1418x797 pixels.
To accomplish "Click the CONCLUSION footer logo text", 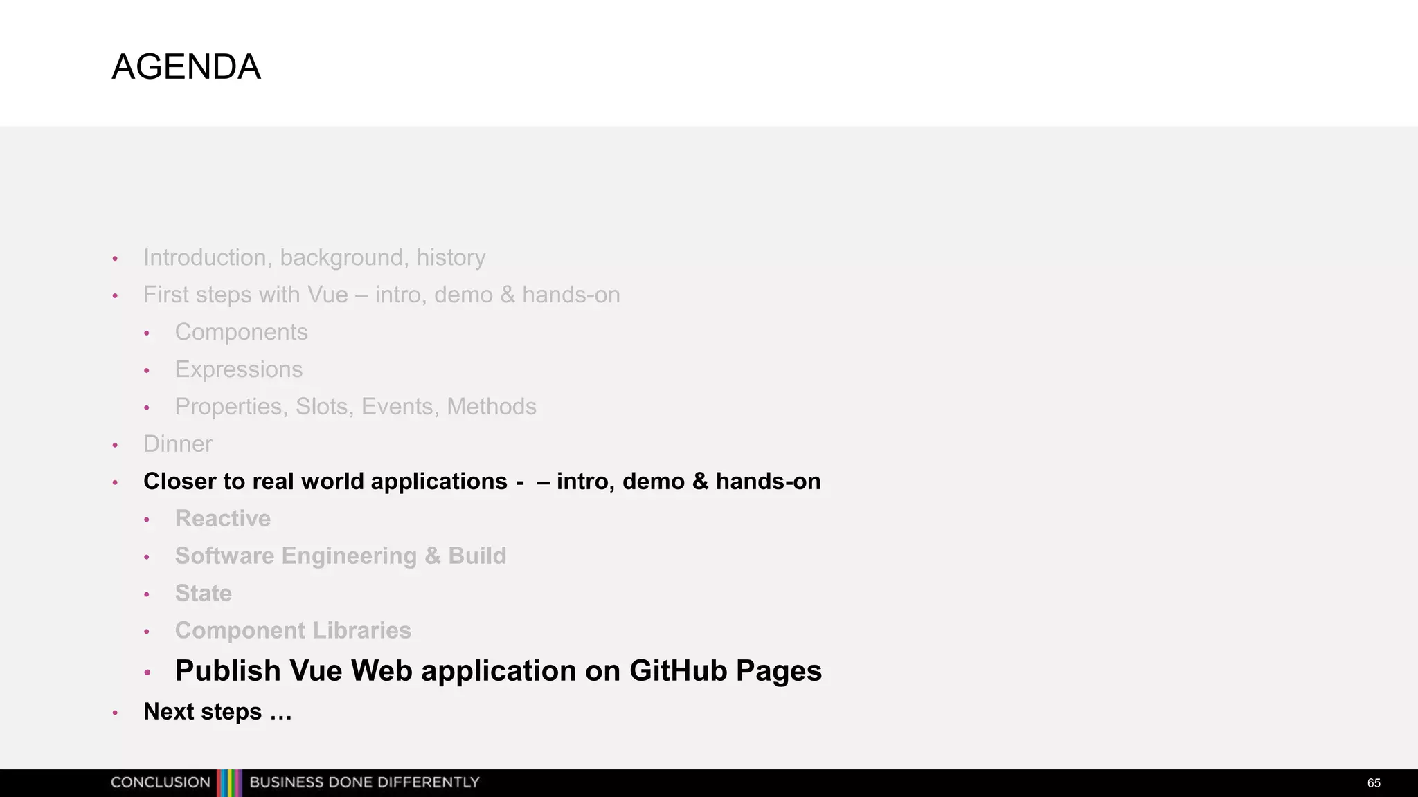I will (x=161, y=782).
